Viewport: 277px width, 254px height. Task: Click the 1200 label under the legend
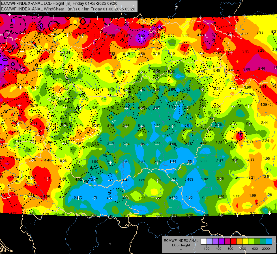242,249
